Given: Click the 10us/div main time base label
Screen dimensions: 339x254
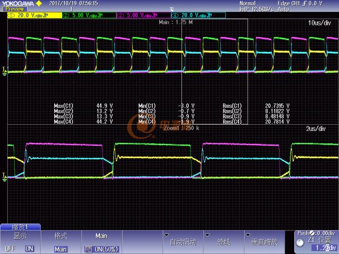Looking at the screenshot, I should (x=319, y=23).
